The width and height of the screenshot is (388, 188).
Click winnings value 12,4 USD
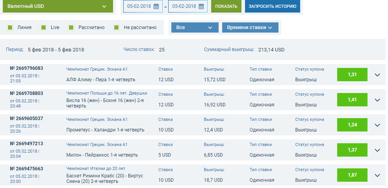tap(213, 130)
